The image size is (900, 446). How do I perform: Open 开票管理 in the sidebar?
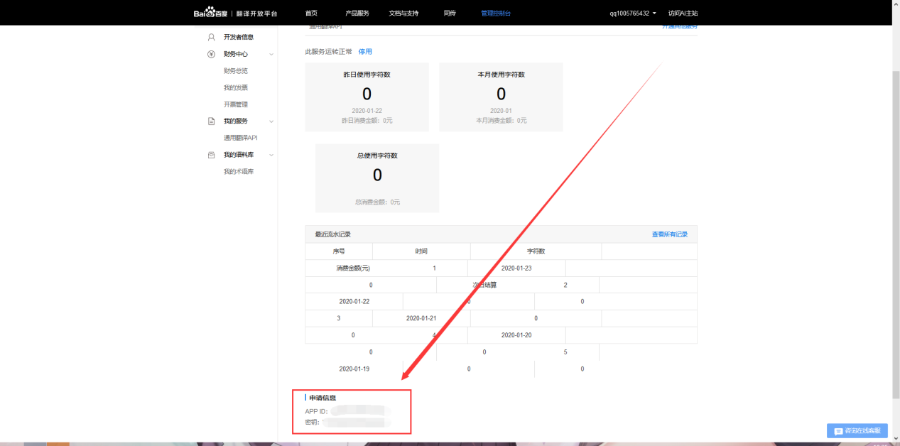tap(236, 104)
